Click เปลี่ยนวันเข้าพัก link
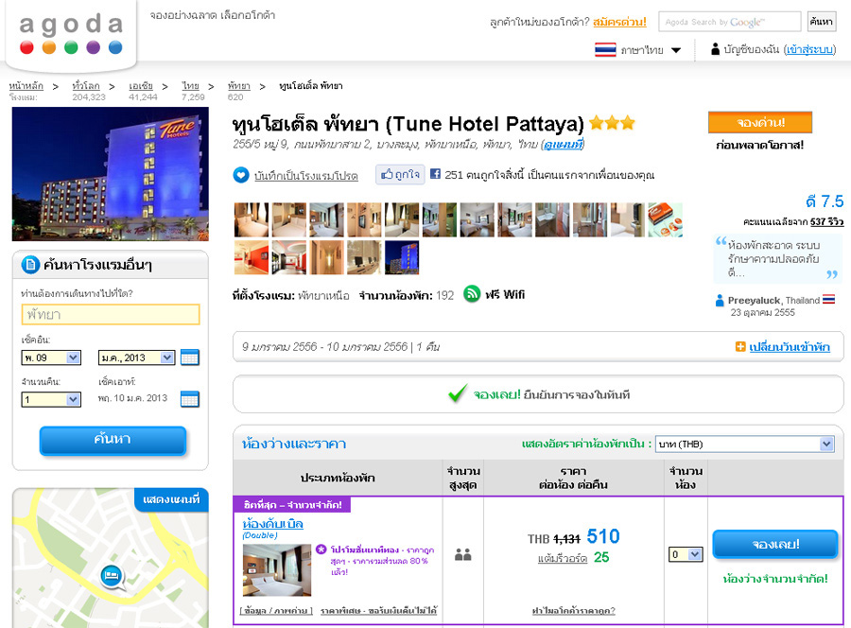The image size is (851, 628). pyautogui.click(x=790, y=347)
